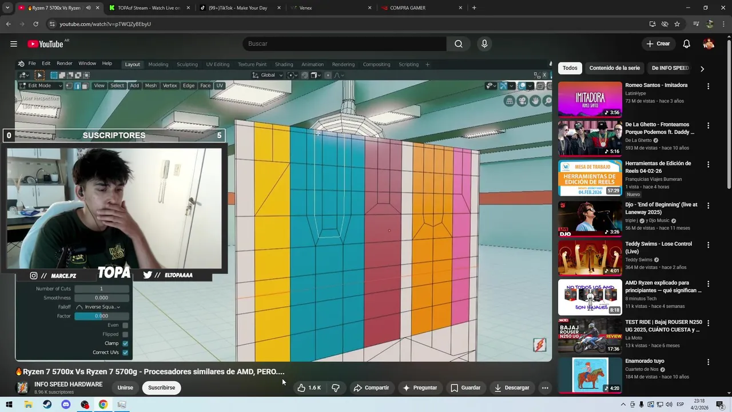The image size is (732, 412).
Task: Click the Compartir button
Action: click(371, 388)
